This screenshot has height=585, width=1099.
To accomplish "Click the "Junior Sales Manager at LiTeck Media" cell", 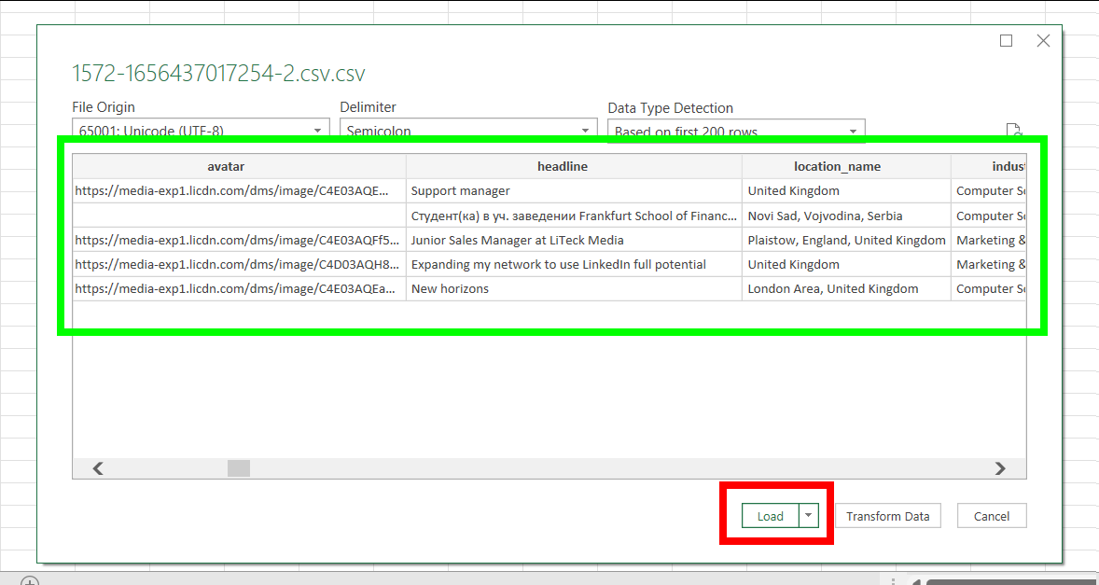I will pos(574,240).
